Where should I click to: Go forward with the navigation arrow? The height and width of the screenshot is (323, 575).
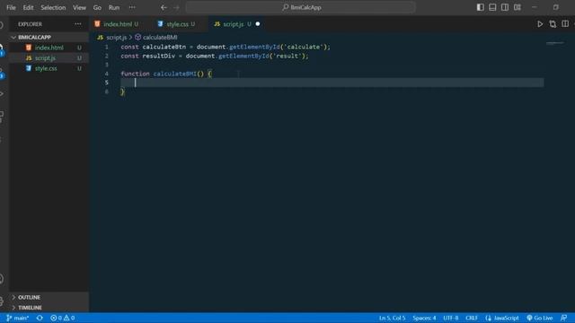click(x=176, y=7)
